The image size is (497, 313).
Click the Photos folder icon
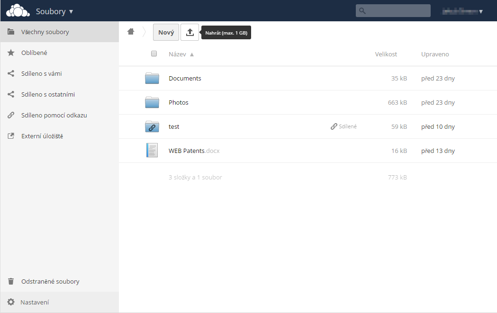point(152,102)
